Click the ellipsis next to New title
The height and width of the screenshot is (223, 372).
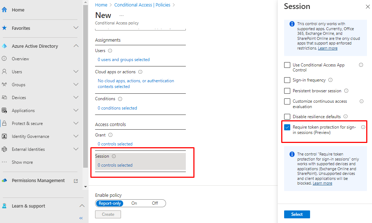tap(121, 15)
